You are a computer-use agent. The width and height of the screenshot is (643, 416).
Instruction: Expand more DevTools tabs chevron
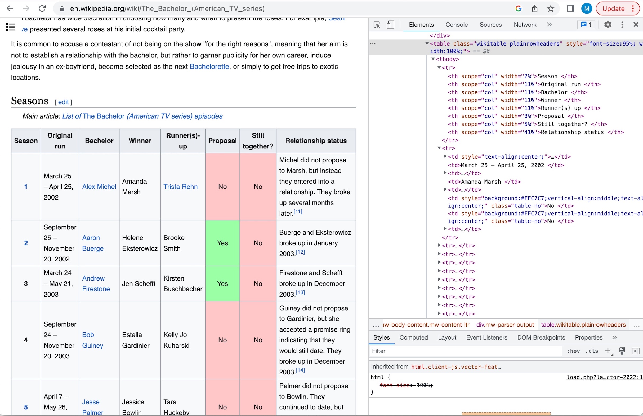[549, 25]
